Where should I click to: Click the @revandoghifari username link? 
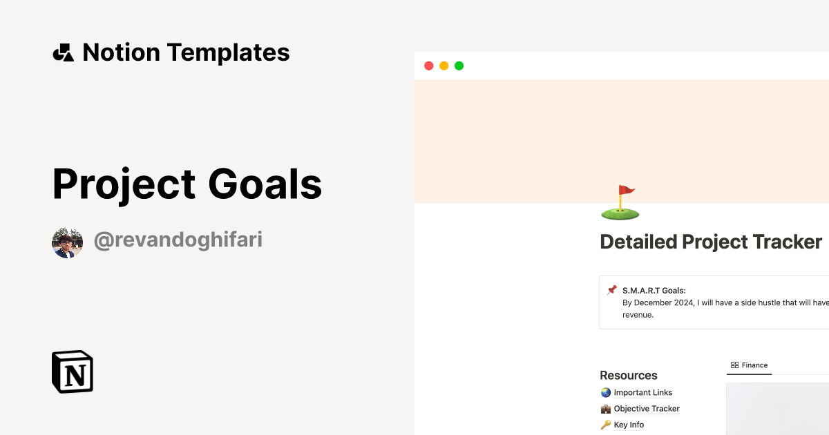pos(178,240)
